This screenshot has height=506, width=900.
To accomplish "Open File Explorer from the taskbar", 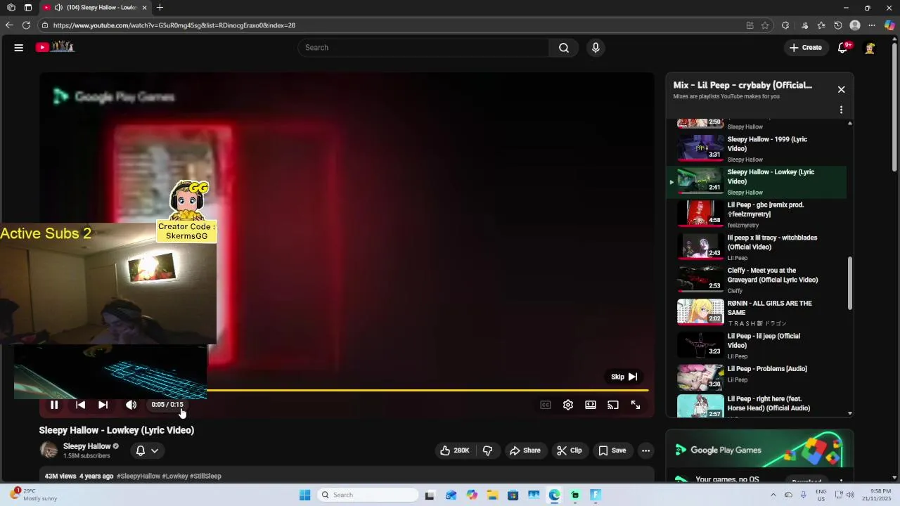I will [492, 495].
